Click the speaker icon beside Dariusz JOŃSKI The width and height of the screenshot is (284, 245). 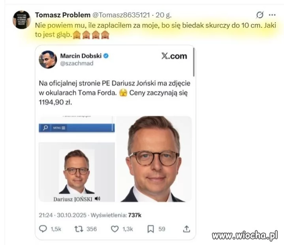tap(98, 199)
